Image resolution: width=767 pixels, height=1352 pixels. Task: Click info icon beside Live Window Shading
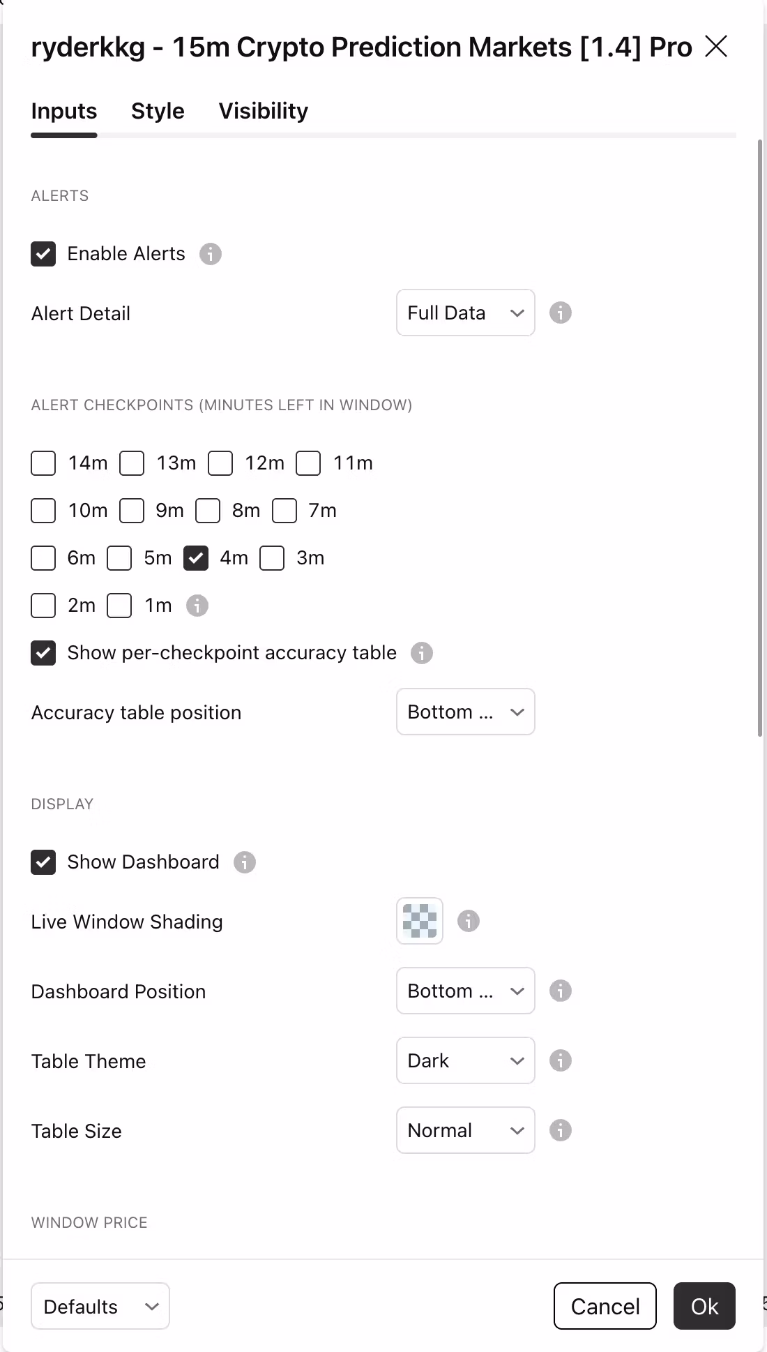(x=469, y=921)
